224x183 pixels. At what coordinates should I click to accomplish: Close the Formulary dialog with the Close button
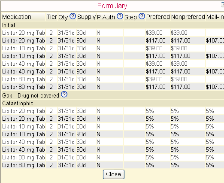(x=114, y=174)
